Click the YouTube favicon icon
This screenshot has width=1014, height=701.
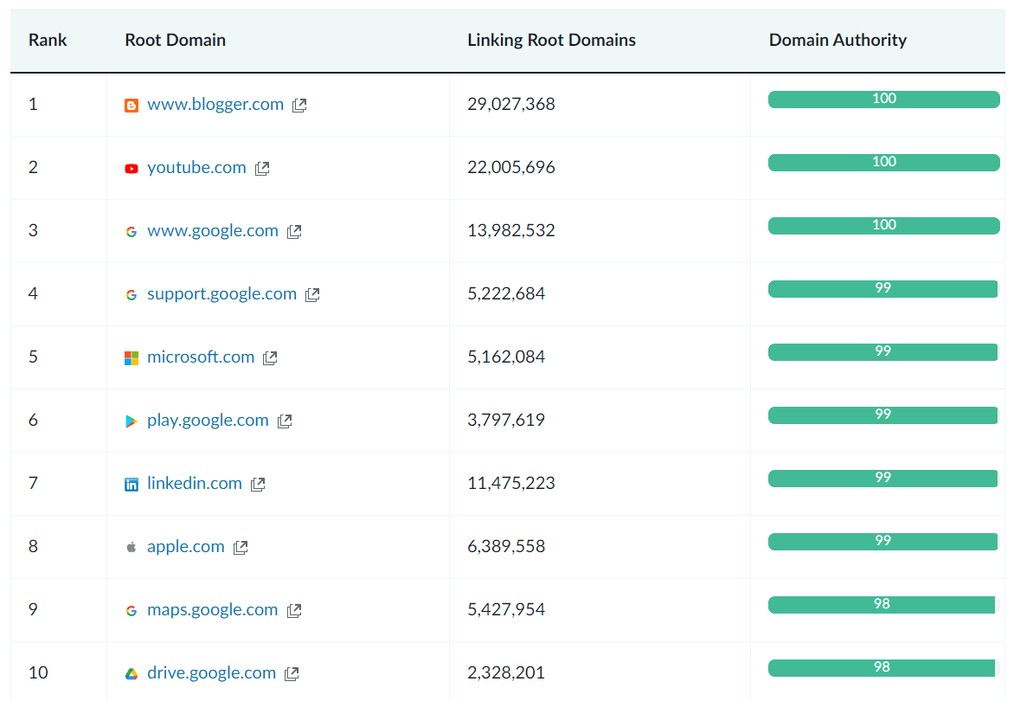click(x=132, y=168)
